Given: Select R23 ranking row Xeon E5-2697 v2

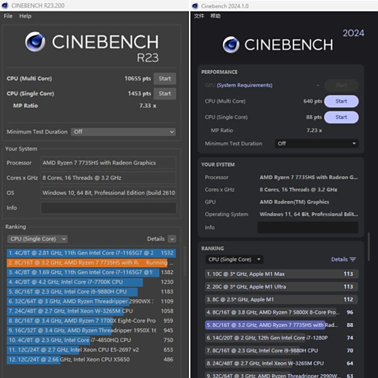Looking at the screenshot, I should 90,350.
